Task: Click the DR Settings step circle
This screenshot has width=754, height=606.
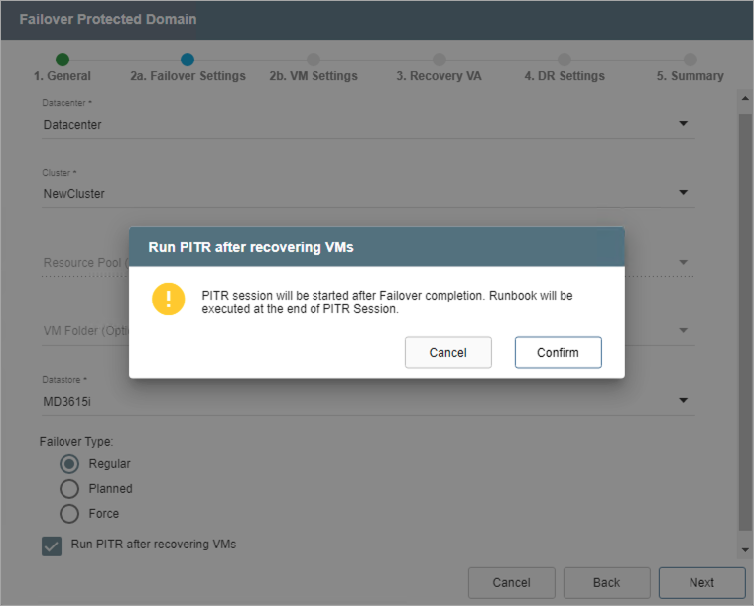Action: click(564, 60)
